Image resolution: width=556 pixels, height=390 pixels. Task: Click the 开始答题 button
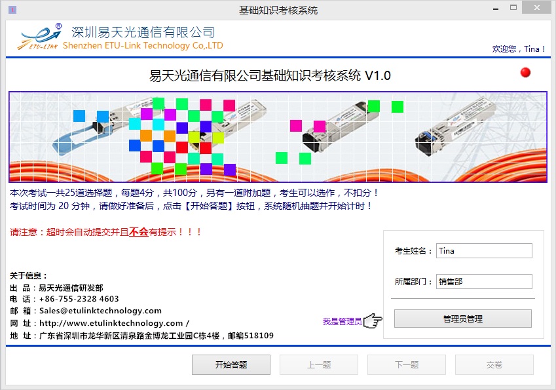231,364
